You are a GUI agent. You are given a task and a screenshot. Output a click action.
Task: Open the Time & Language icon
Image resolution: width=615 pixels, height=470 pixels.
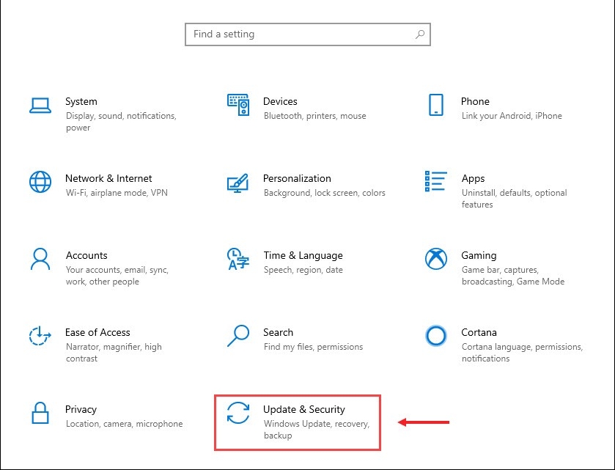pyautogui.click(x=238, y=259)
